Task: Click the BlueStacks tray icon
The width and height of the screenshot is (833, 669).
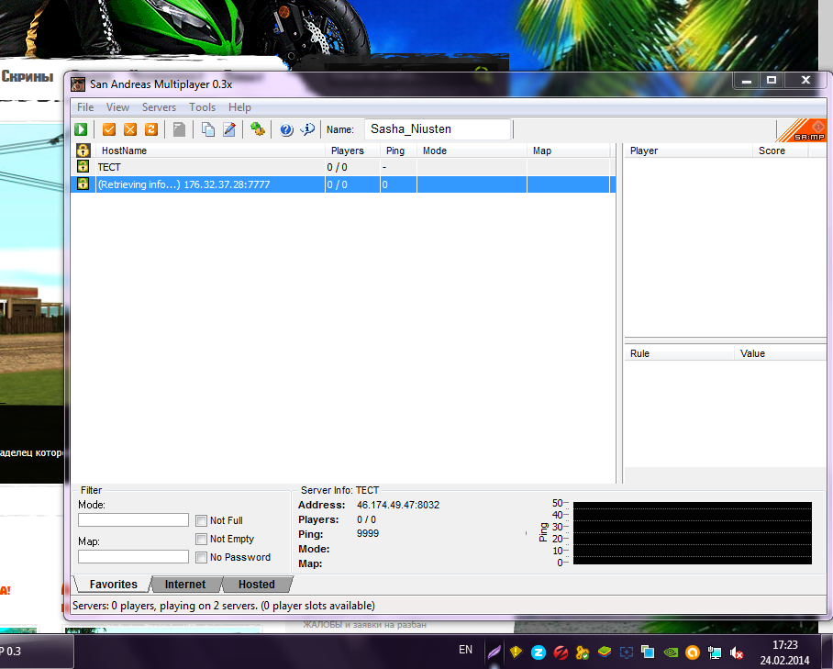Action: 605,652
